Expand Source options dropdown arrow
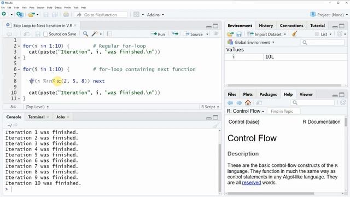The image size is (350, 197). click(x=207, y=34)
